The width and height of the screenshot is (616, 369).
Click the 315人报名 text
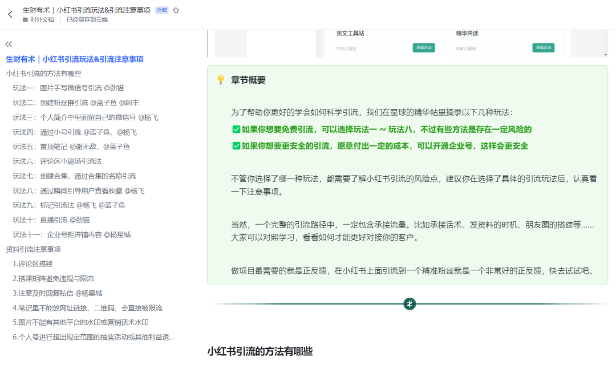[347, 48]
